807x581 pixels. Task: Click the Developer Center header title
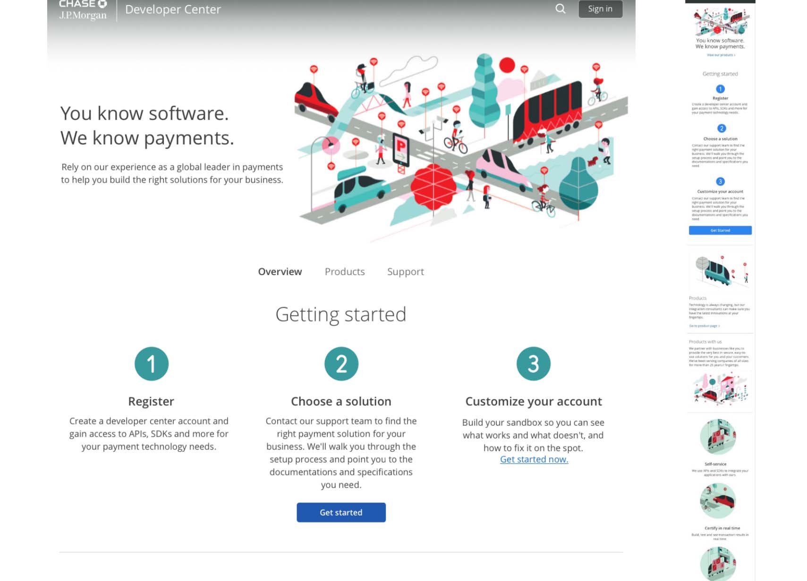click(173, 9)
